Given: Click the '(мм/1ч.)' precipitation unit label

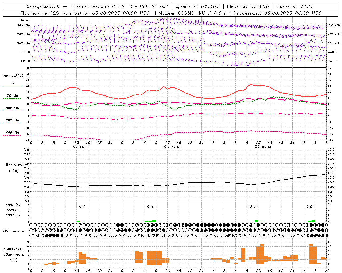Looking at the screenshot, I should [14, 215].
